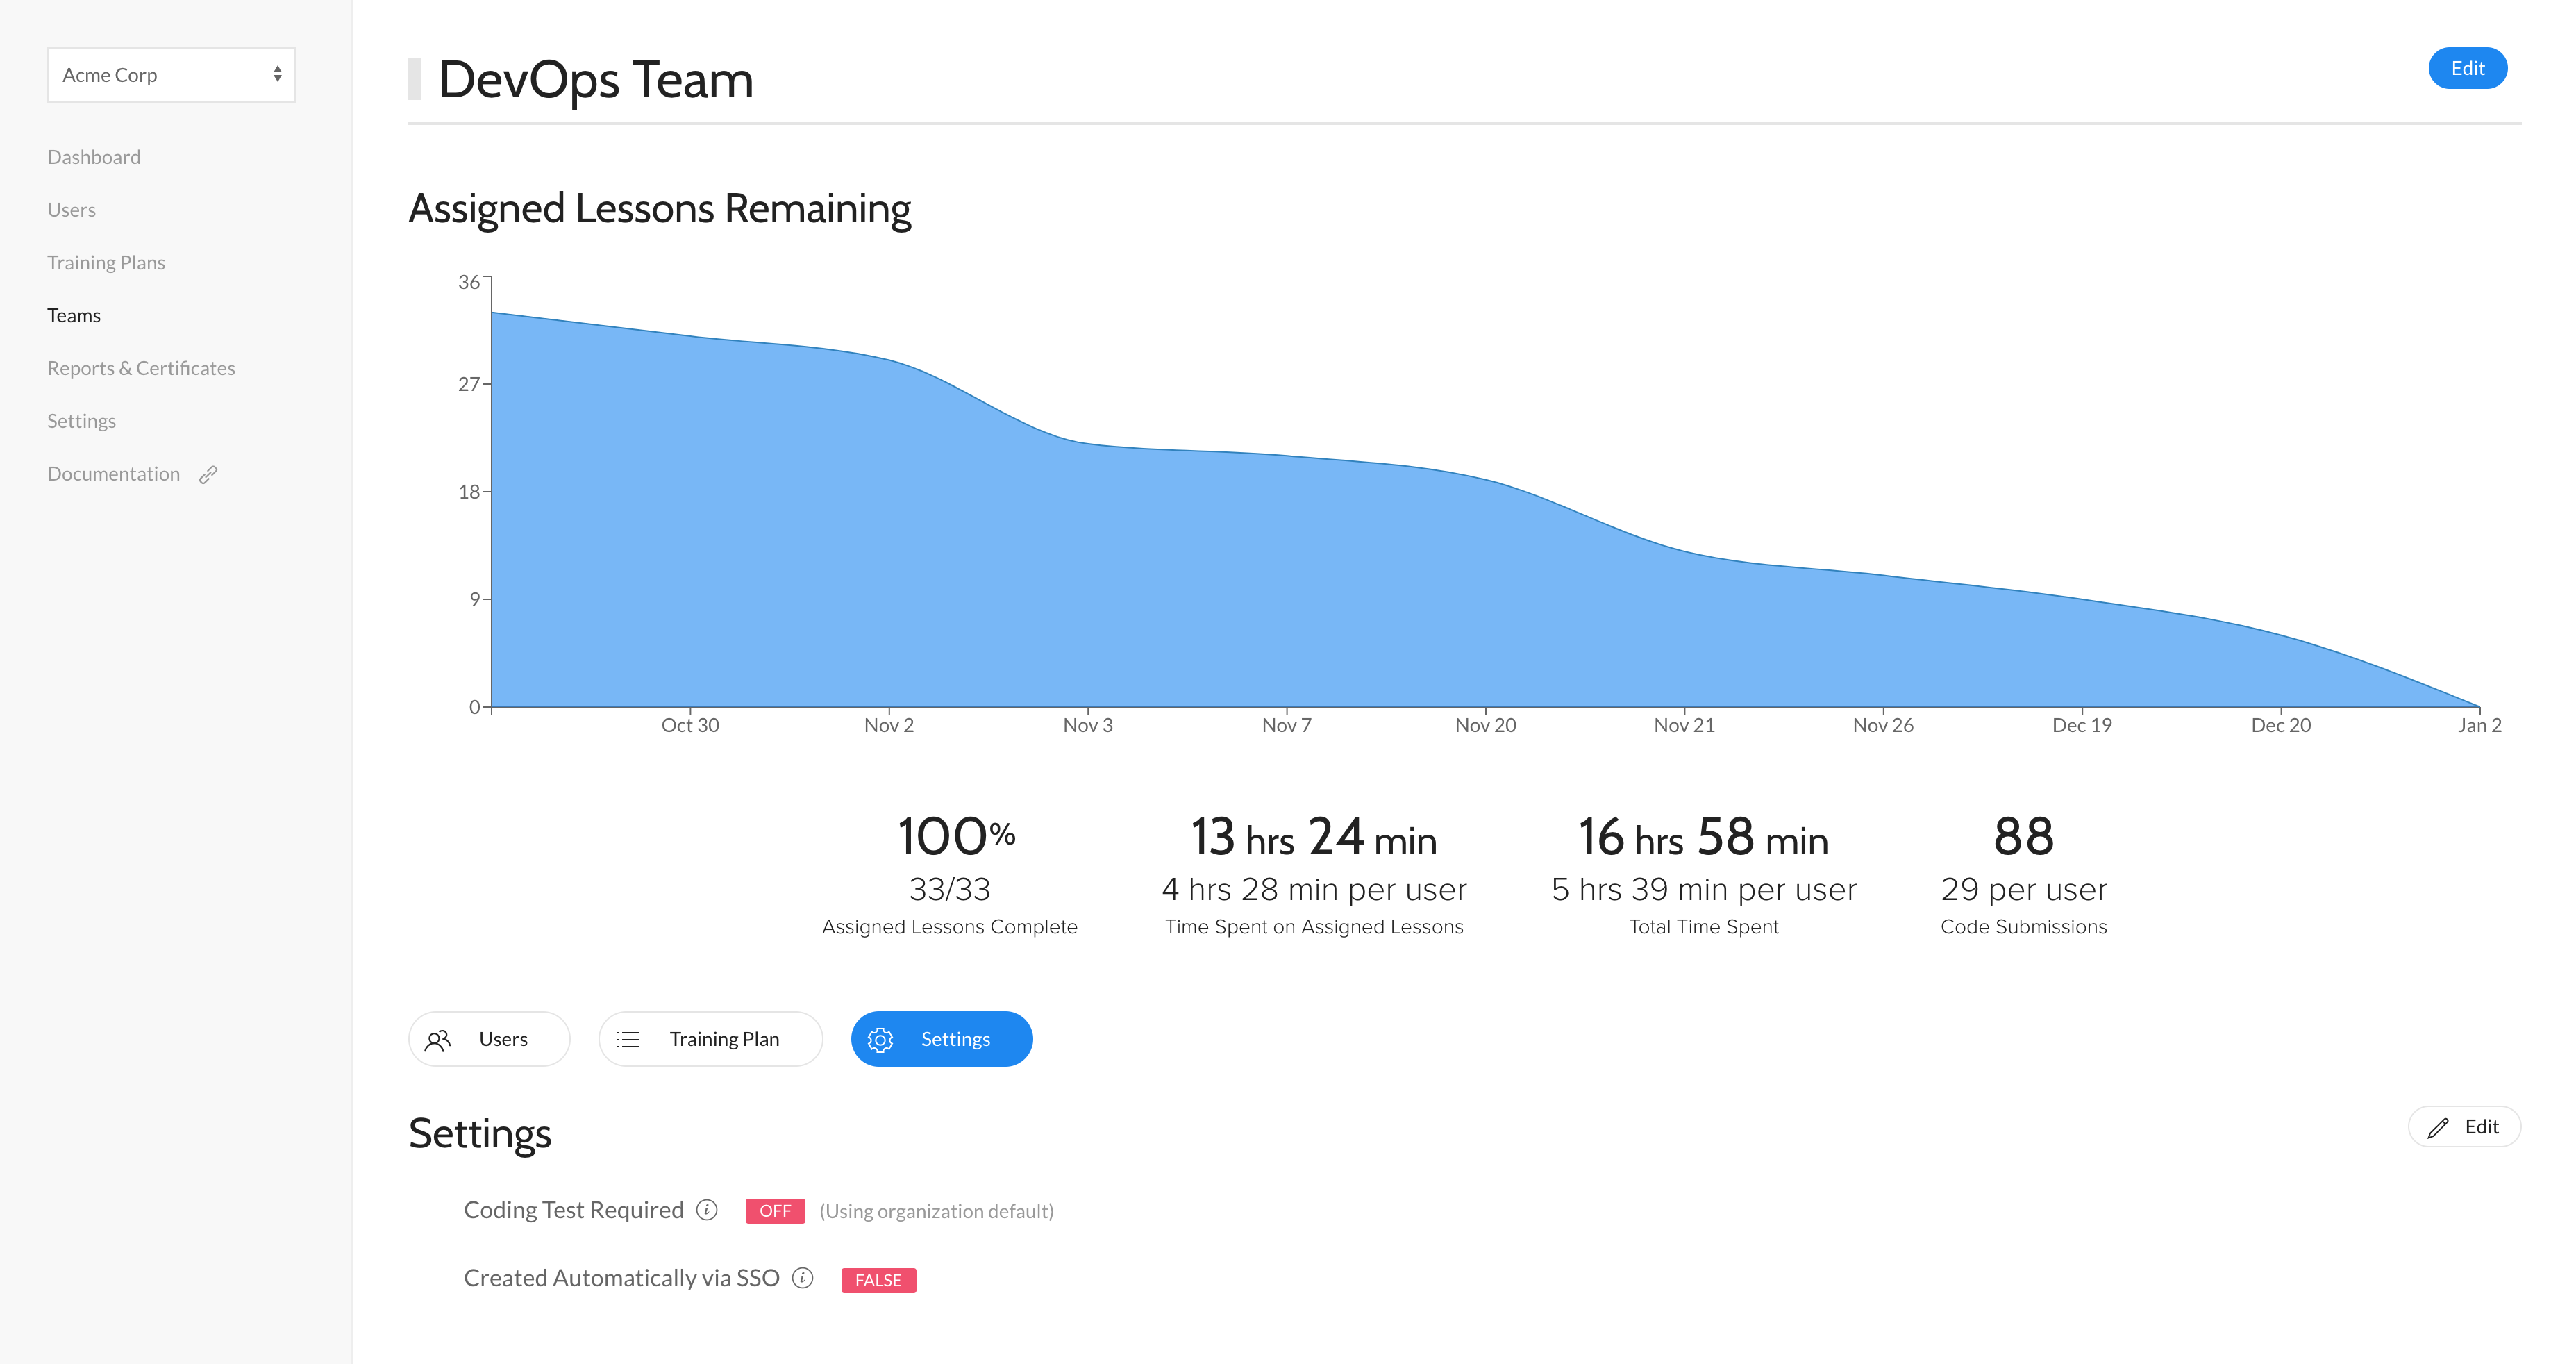
Task: Select Teams in sidebar
Action: coord(74,316)
